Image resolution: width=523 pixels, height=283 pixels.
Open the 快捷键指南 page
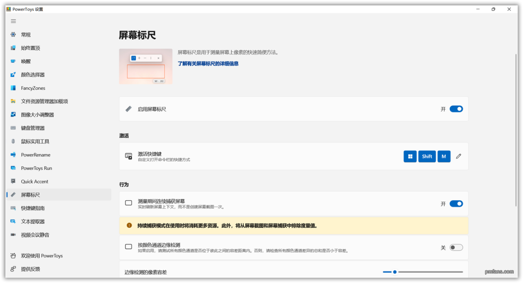pyautogui.click(x=59, y=208)
